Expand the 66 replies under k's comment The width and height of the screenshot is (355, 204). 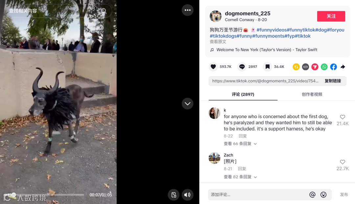240,144
